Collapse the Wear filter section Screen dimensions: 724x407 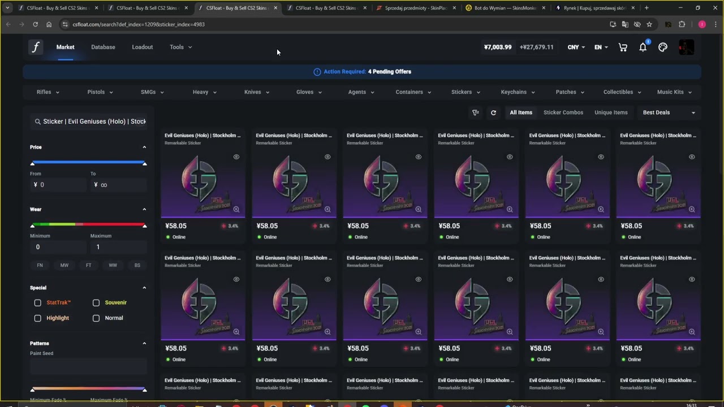click(x=144, y=209)
